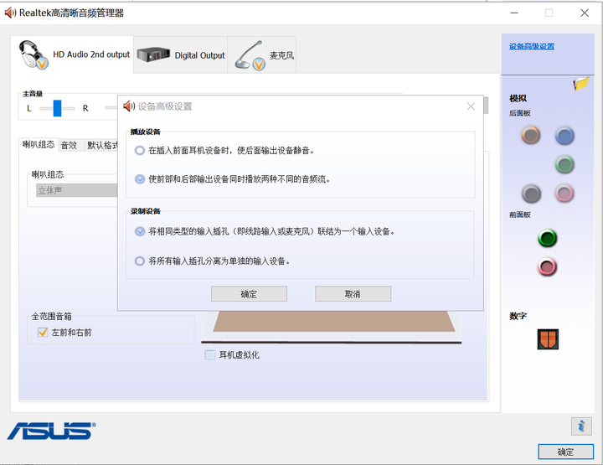This screenshot has height=465, width=603.
Task: Click the blue rear panel audio jack
Action: [564, 136]
